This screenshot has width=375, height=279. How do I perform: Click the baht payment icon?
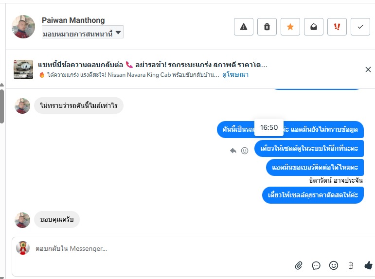tap(351, 265)
